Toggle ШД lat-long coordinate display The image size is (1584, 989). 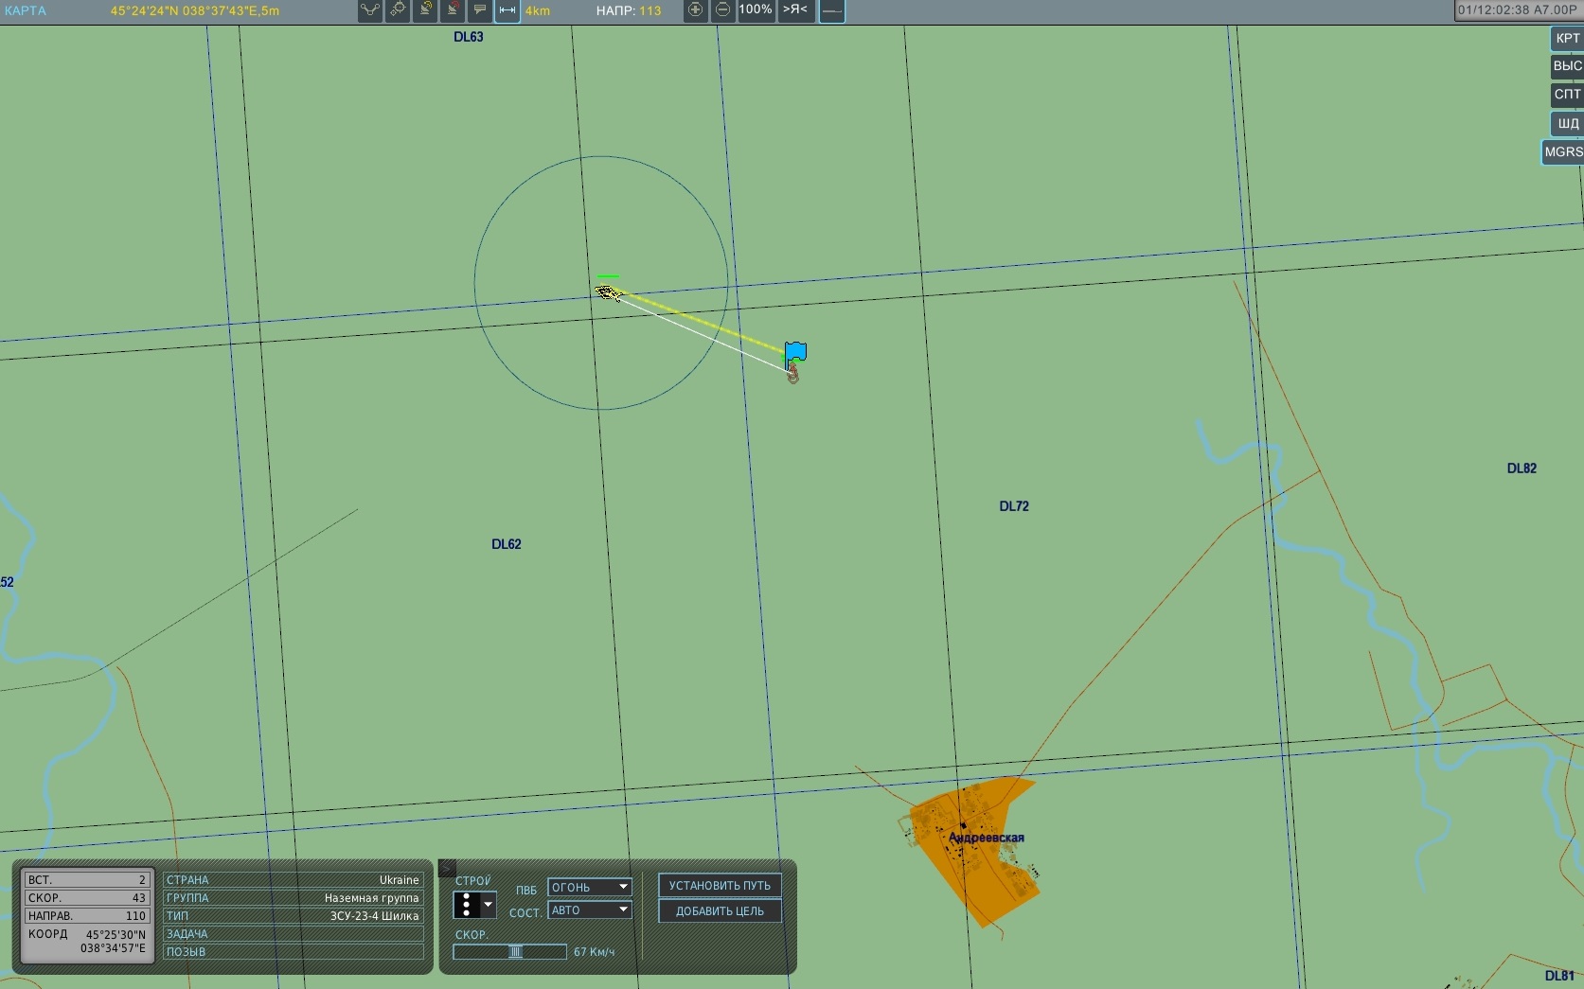coord(1567,123)
